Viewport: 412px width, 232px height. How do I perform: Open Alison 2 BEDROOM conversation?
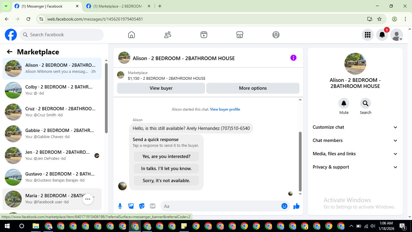(x=52, y=69)
